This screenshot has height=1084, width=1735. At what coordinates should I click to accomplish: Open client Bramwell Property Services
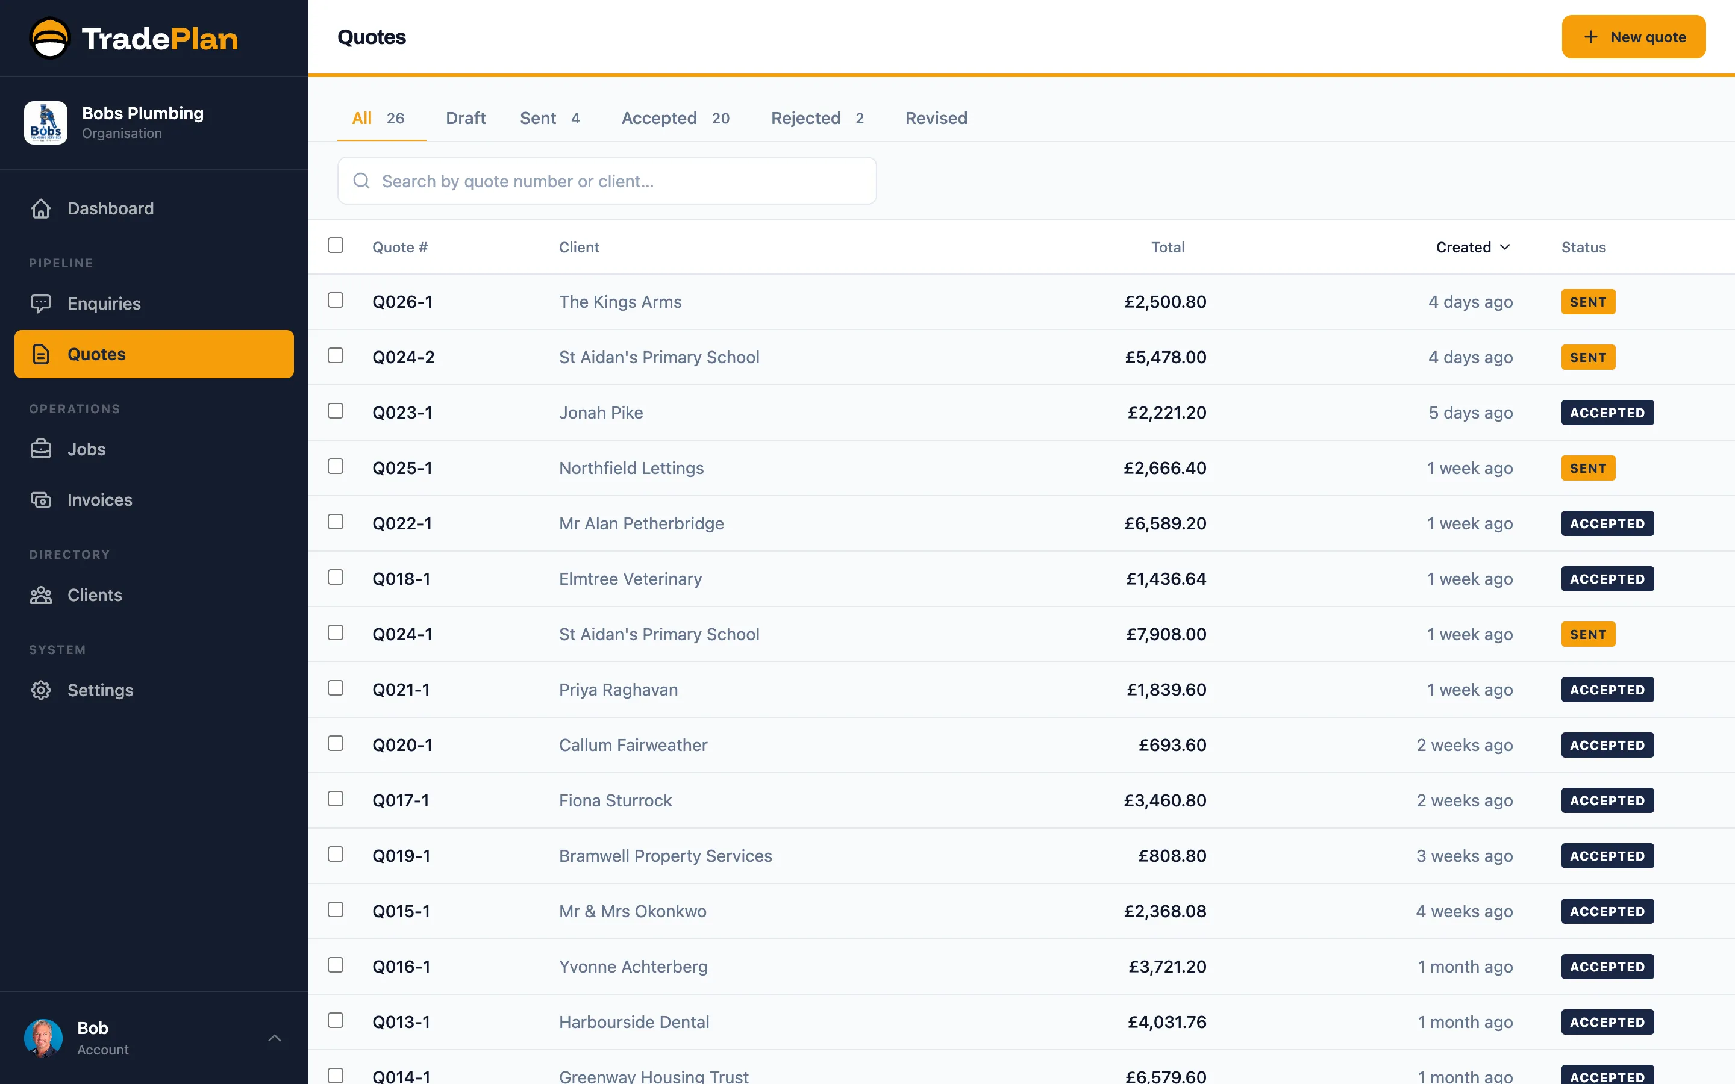point(665,855)
